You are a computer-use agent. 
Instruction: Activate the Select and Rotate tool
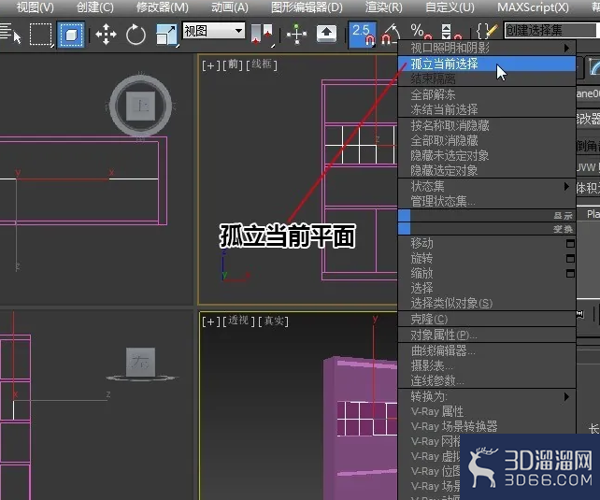pyautogui.click(x=136, y=35)
